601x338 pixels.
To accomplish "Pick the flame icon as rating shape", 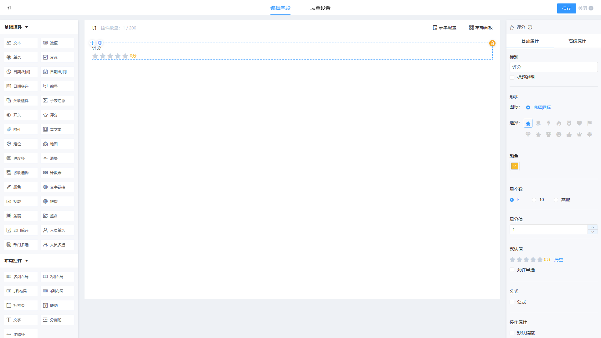I will [x=559, y=123].
